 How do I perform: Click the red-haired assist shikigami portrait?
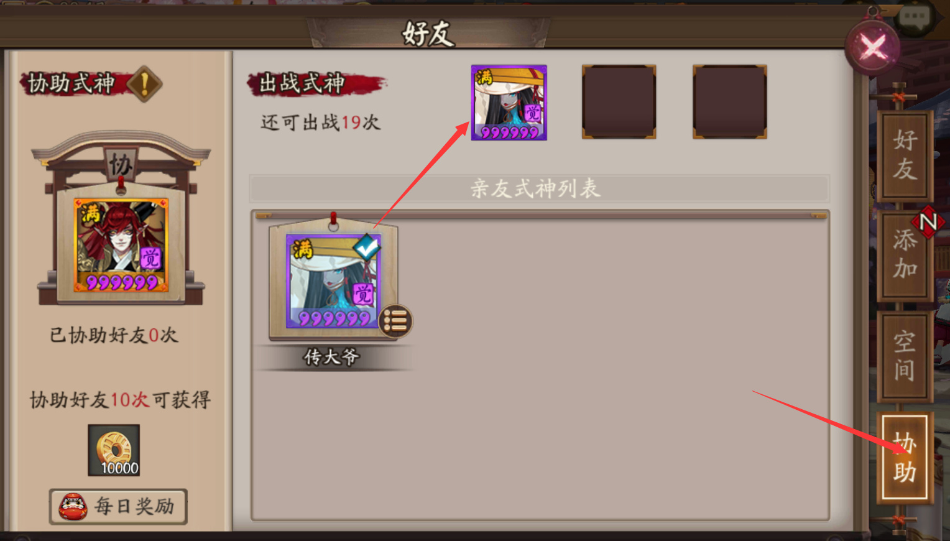(121, 245)
